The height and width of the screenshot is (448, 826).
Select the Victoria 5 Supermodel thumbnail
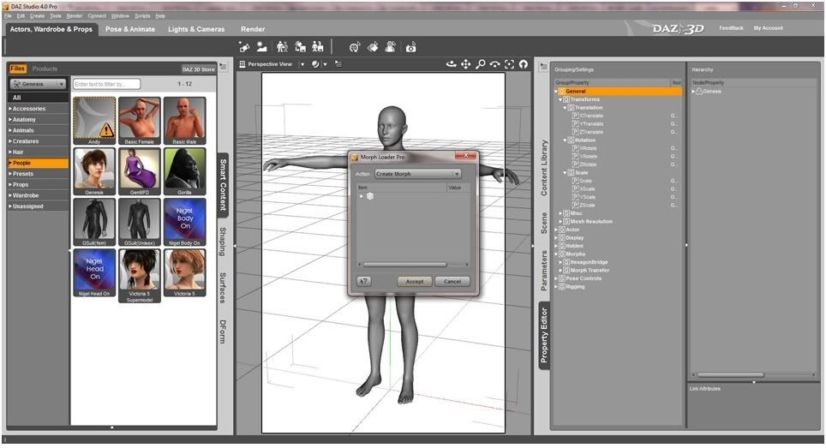[x=140, y=275]
